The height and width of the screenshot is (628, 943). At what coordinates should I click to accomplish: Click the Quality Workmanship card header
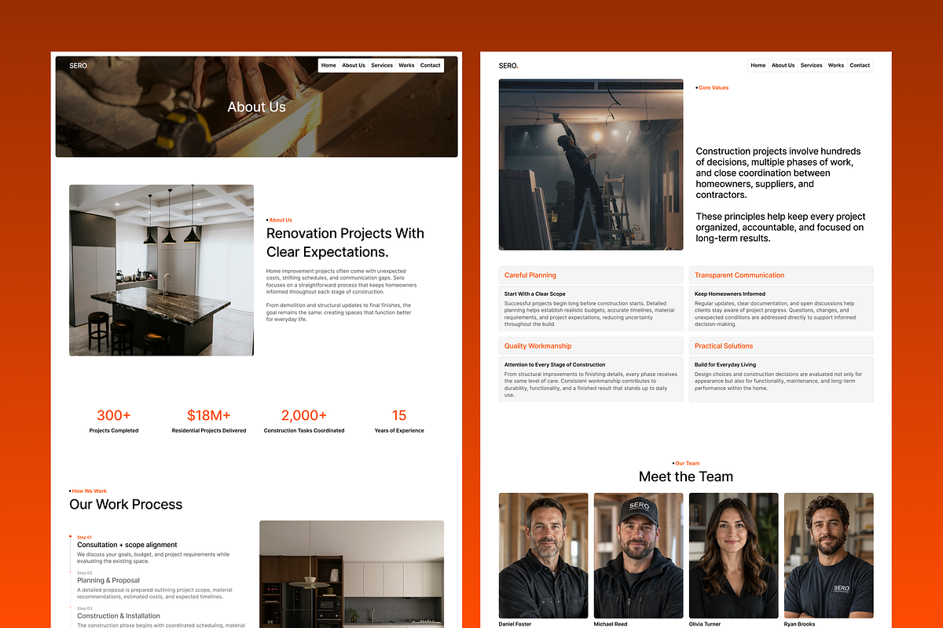pos(591,345)
